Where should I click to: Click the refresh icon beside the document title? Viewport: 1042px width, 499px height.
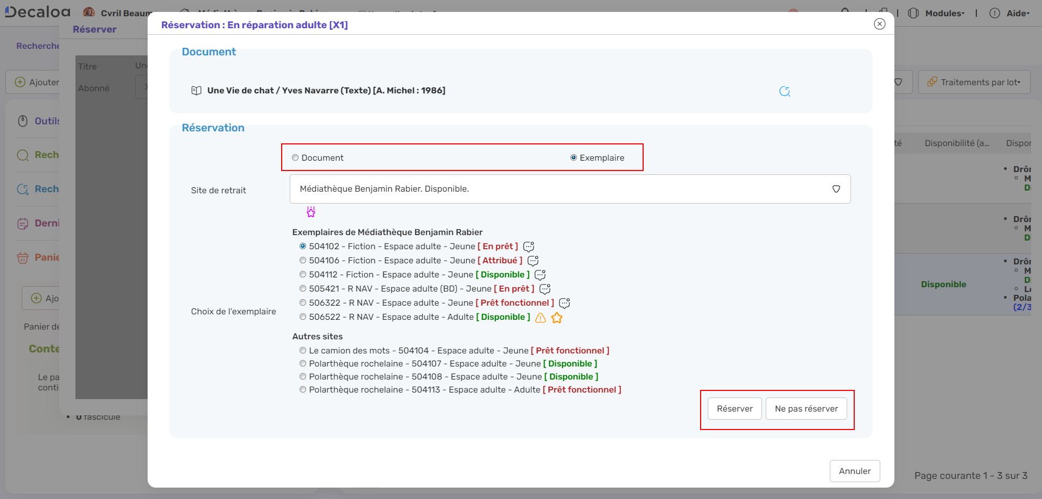coord(784,91)
